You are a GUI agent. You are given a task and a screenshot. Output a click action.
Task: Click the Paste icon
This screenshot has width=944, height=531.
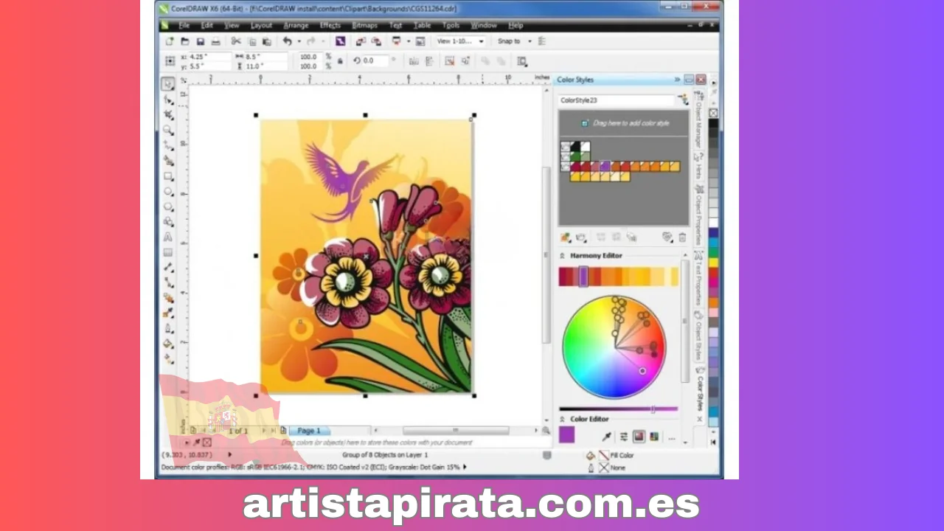(x=267, y=41)
